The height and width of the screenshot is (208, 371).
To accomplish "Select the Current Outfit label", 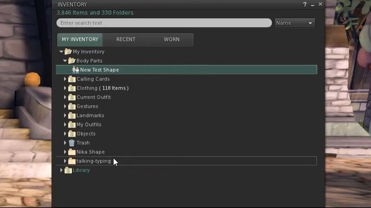I will click(x=94, y=97).
